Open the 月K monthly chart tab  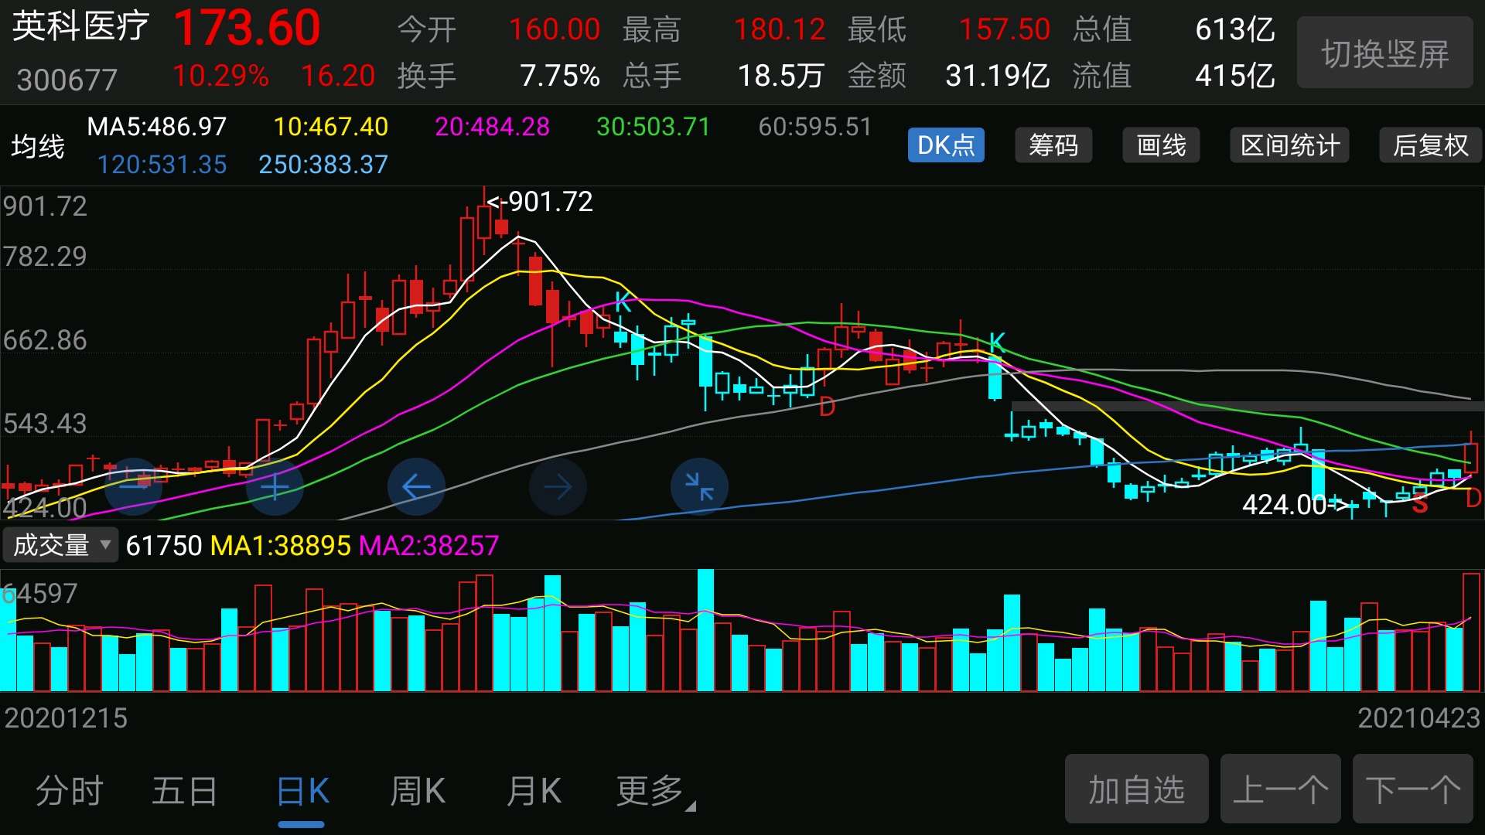coord(534,789)
